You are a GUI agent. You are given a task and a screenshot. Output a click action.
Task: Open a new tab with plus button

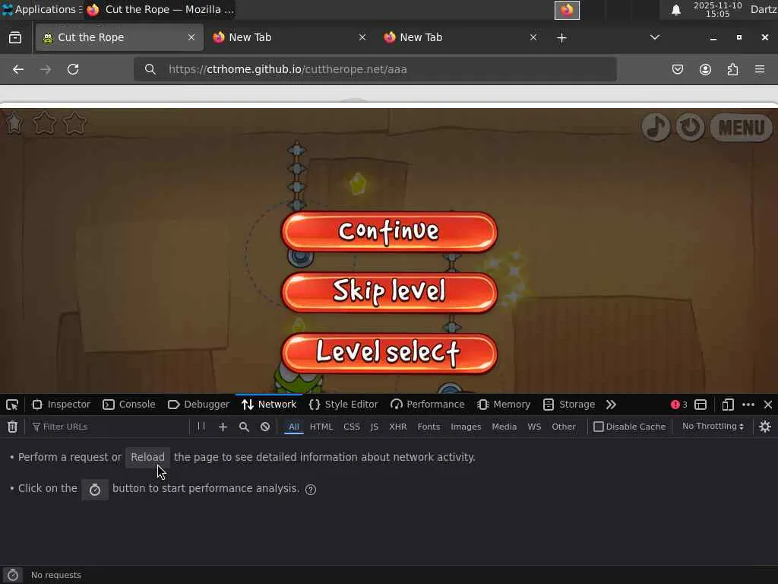[x=561, y=38]
